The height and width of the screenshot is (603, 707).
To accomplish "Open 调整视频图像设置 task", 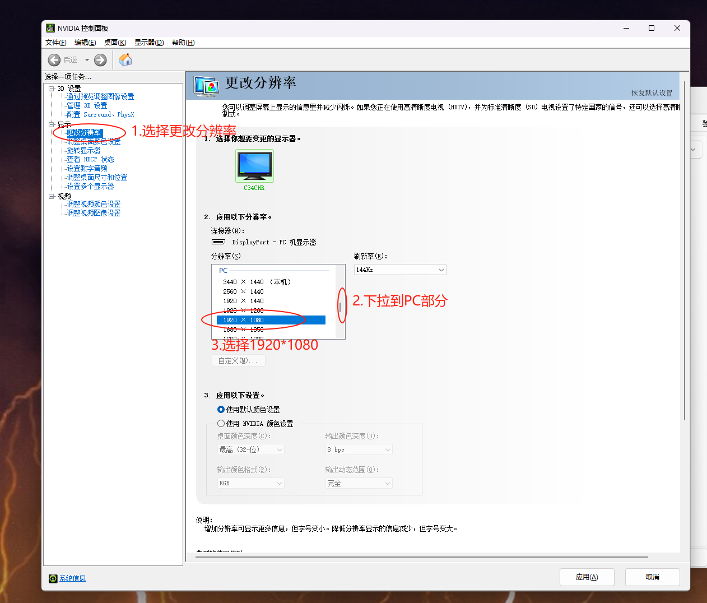I will pyautogui.click(x=94, y=214).
